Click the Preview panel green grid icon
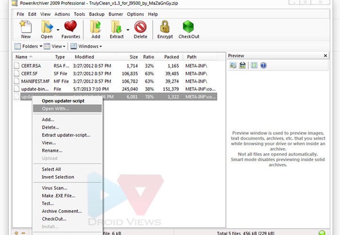 pyautogui.click(x=254, y=65)
